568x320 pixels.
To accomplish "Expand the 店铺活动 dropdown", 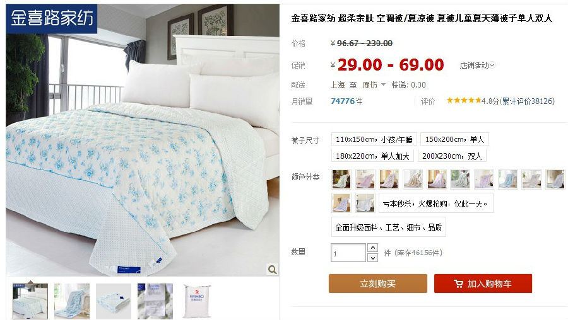I will click(x=477, y=66).
